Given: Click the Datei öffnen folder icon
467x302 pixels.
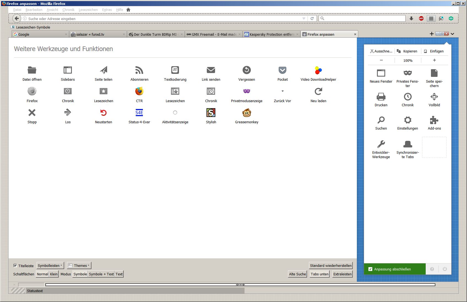Looking at the screenshot, I should tap(32, 70).
